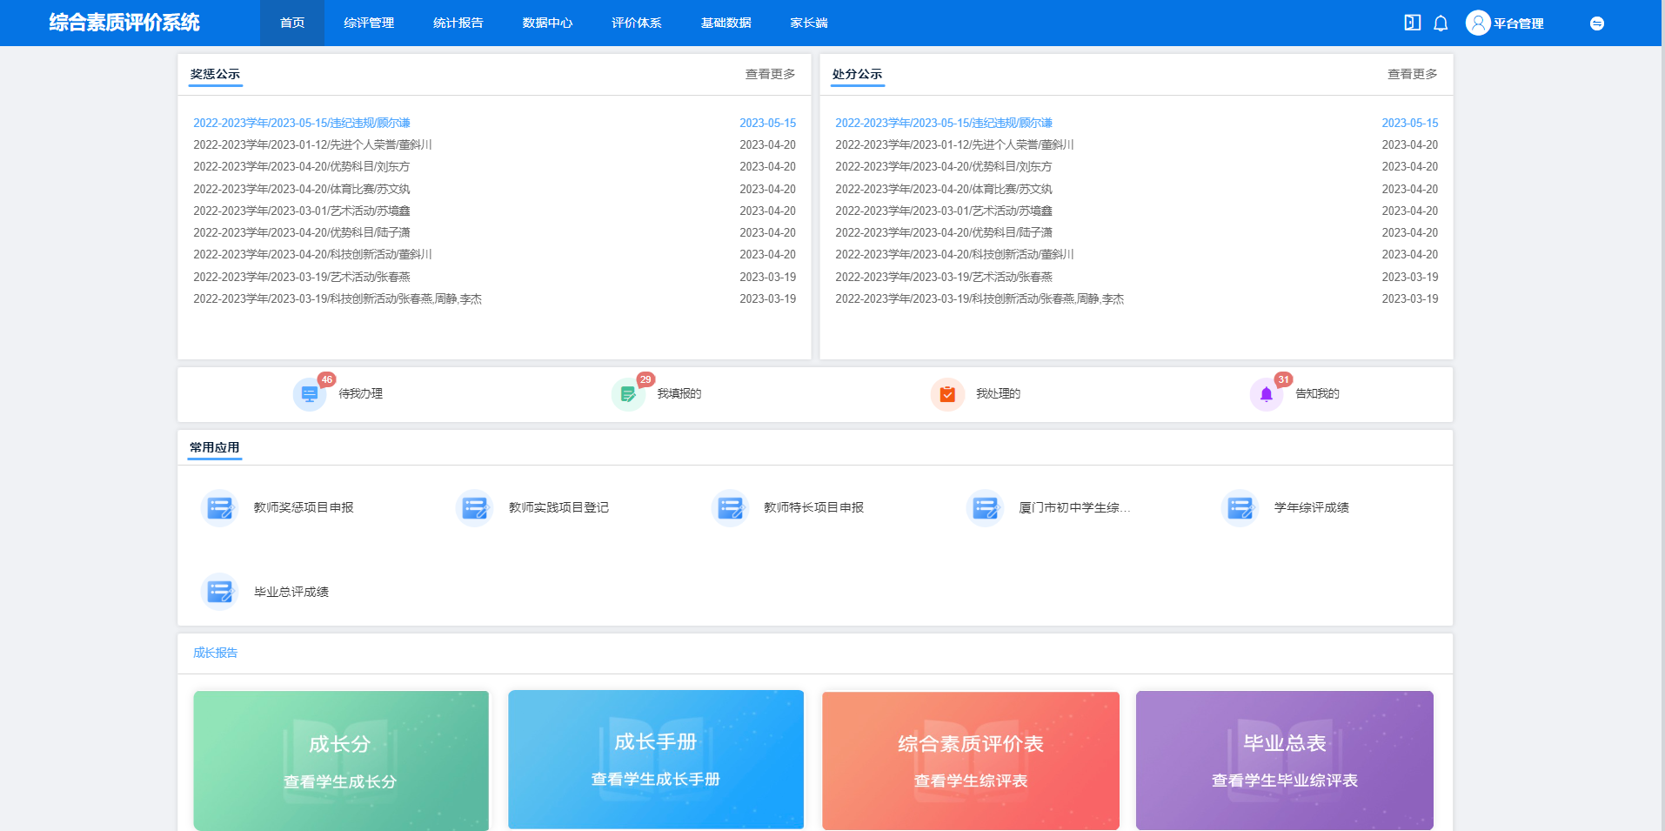
Task: Open 我填报的 icon with badge 29
Action: click(628, 394)
